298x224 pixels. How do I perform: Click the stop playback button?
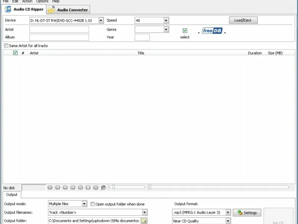[88, 187]
